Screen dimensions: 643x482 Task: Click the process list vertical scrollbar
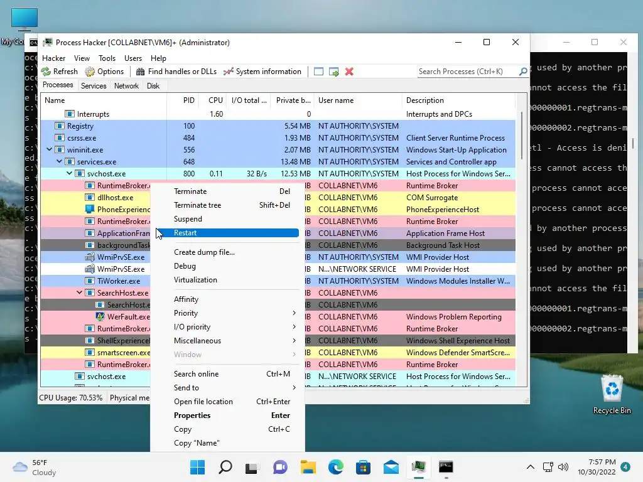click(522, 136)
